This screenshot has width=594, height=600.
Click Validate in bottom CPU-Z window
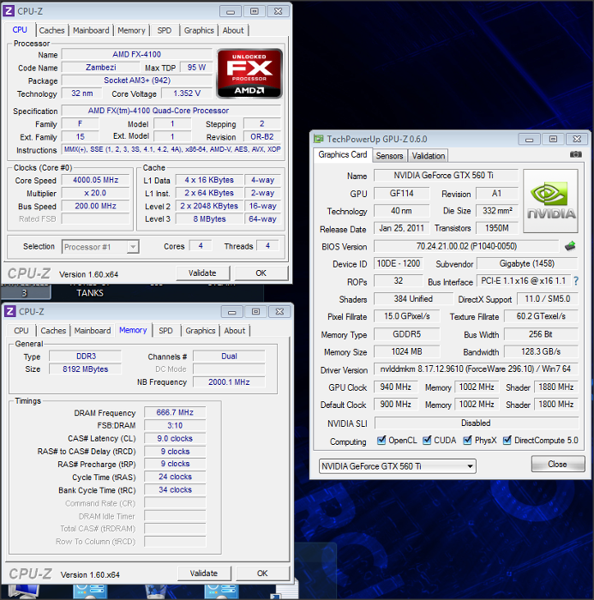tap(204, 573)
